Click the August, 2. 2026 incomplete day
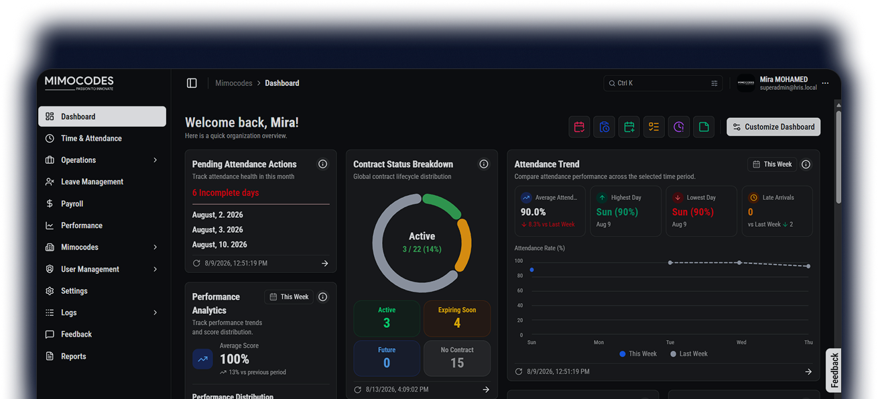Image resolution: width=878 pixels, height=399 pixels. click(x=218, y=215)
